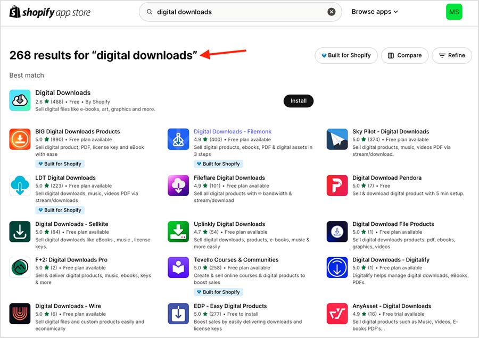Click the magnifier icon in search bar
479x338 pixels.
tap(150, 12)
